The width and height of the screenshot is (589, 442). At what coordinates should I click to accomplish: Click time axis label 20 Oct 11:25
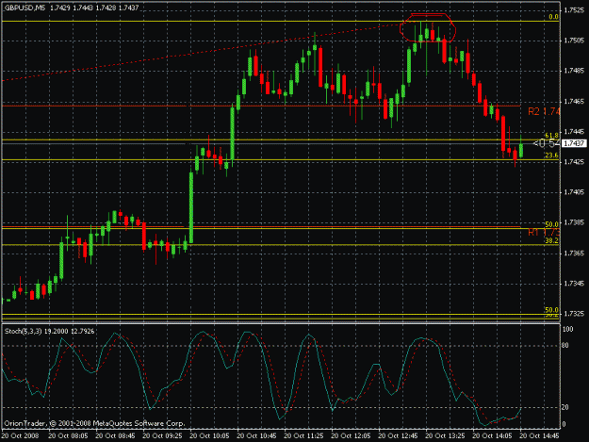(x=303, y=436)
